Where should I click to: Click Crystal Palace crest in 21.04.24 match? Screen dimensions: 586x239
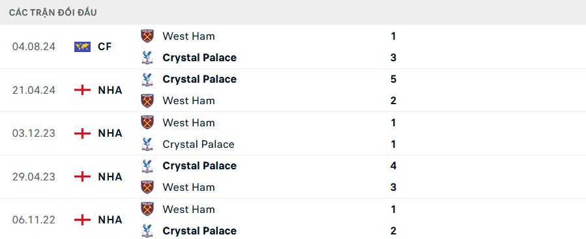click(147, 79)
